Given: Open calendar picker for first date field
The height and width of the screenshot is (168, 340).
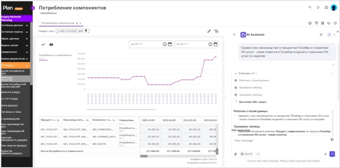Looking at the screenshot, I should click(170, 44).
